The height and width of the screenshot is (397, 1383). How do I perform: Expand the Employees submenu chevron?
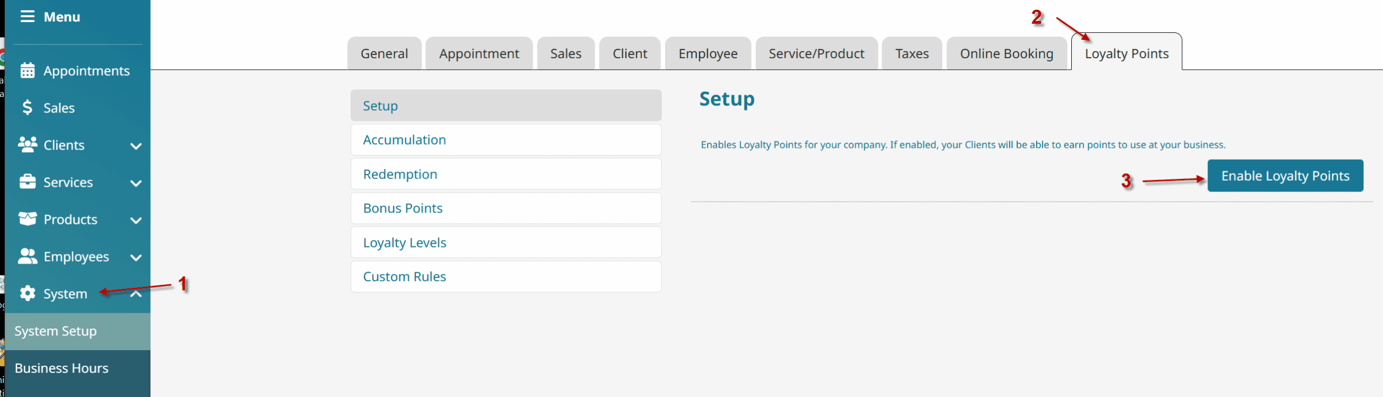pyautogui.click(x=136, y=257)
